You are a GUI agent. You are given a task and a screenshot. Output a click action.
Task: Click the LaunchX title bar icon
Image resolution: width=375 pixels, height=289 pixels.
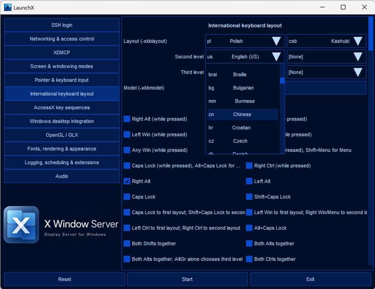tap(8, 7)
